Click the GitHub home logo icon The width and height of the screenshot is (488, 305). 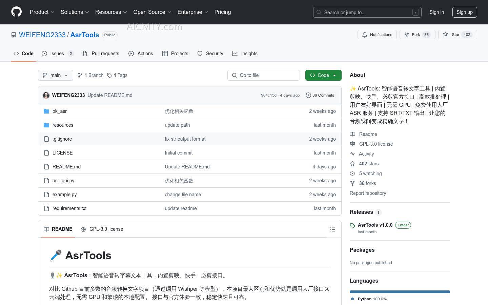16,12
